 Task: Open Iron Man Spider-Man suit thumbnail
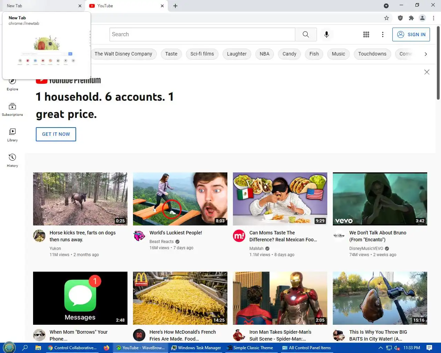point(280,298)
